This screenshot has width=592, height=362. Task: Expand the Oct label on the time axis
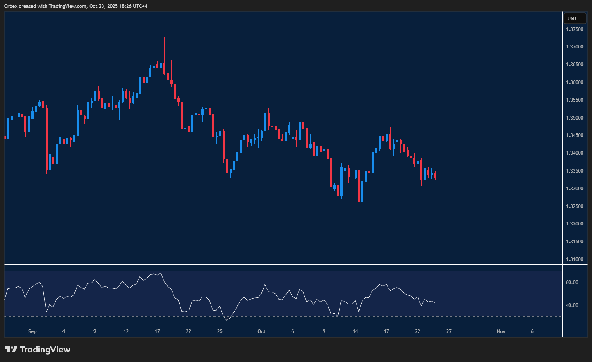pos(261,331)
